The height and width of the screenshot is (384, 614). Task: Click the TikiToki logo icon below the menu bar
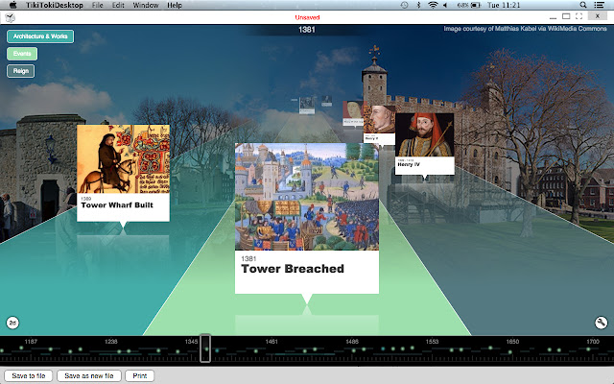coord(10,18)
